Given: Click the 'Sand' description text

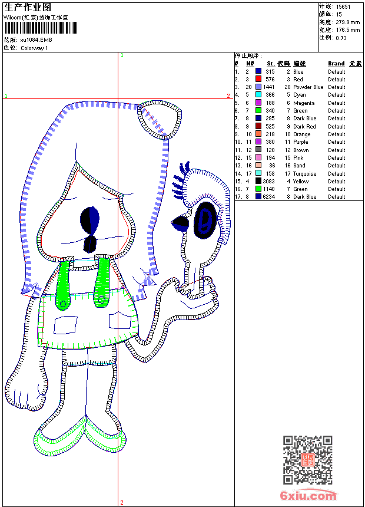Looking at the screenshot, I should click(x=299, y=166).
